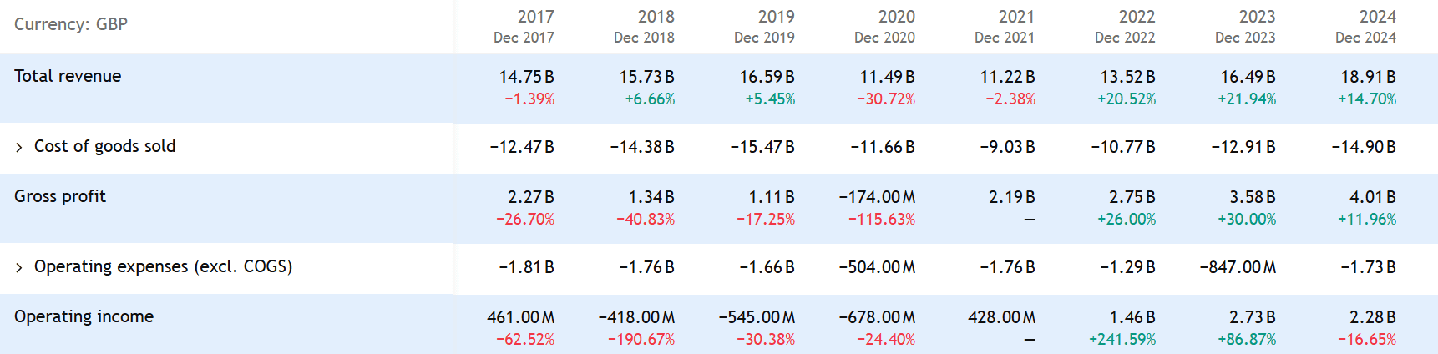Click the Operating income row label

(x=84, y=316)
